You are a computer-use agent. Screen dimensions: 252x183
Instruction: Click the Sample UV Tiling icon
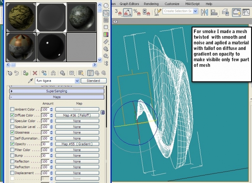click(x=106, y=27)
